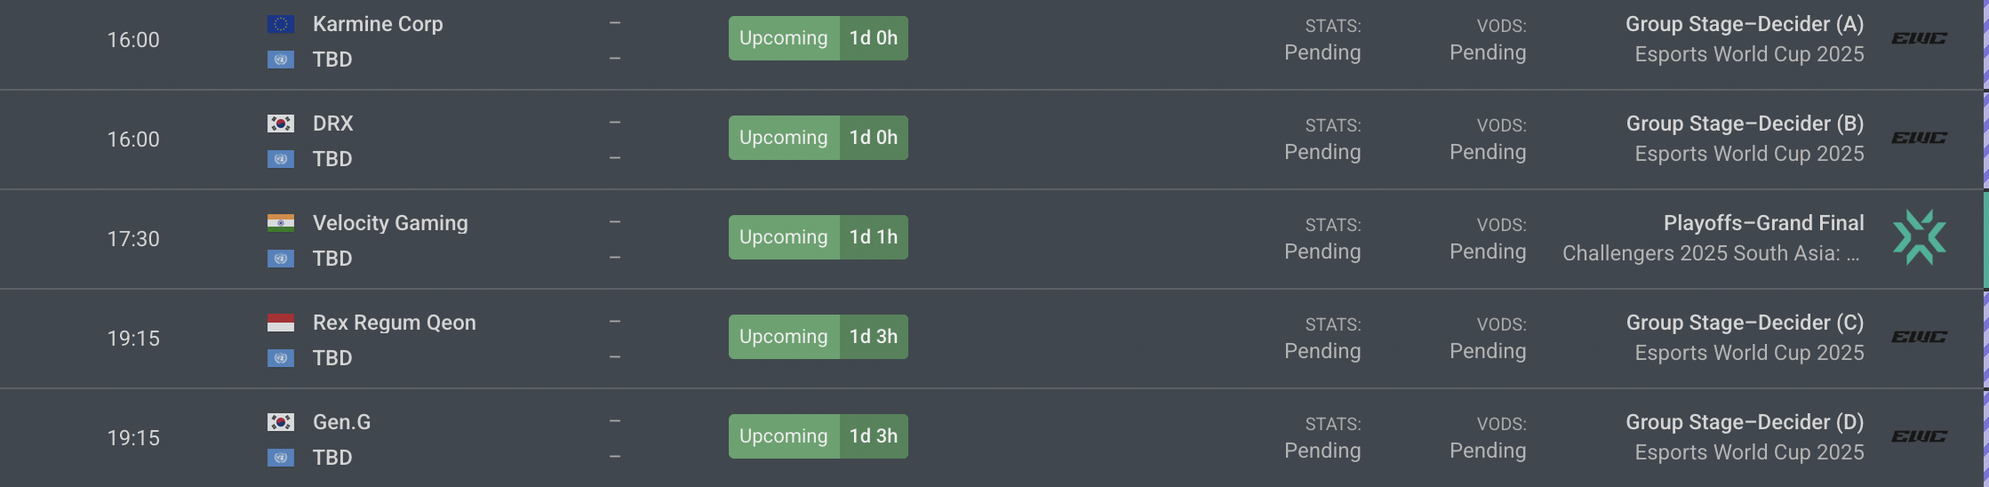This screenshot has height=487, width=1989.
Task: Click the South Korea flag beside Gen.G
Action: pos(281,422)
